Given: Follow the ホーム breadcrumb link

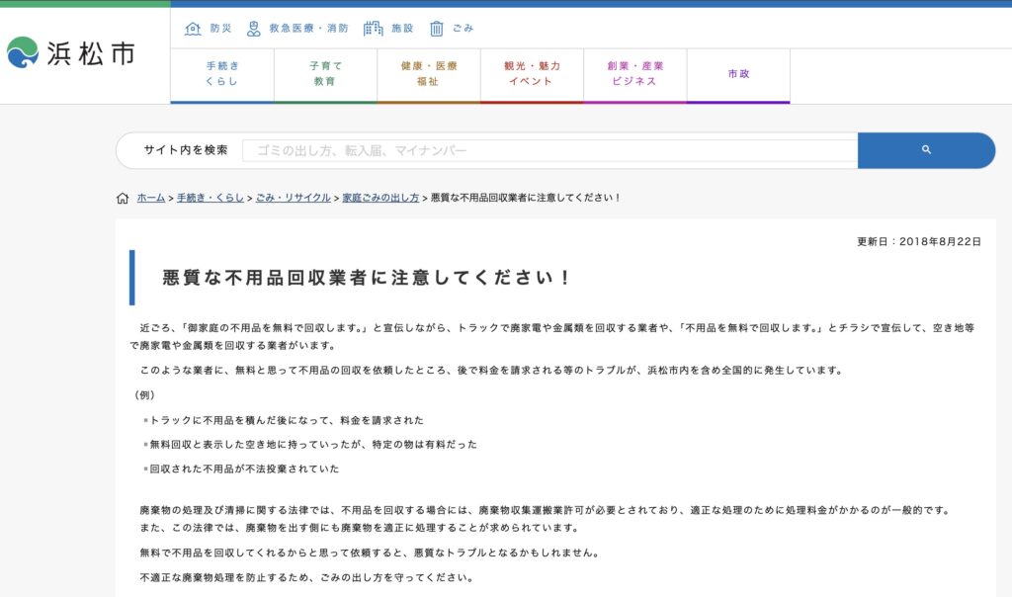Looking at the screenshot, I should (x=151, y=198).
